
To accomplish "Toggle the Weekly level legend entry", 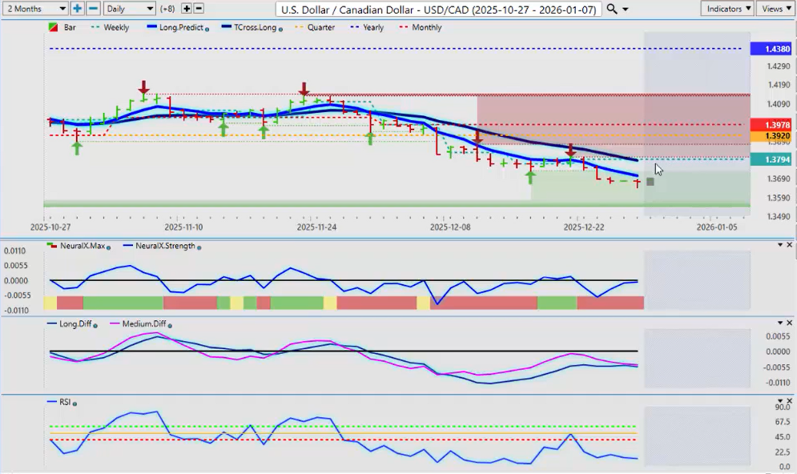I will click(x=111, y=27).
